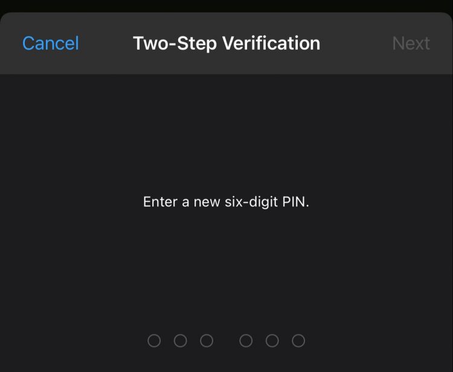Viewport: 453px width, 372px height.
Task: Select the sixth and last PIN circle
Action: pyautogui.click(x=298, y=341)
